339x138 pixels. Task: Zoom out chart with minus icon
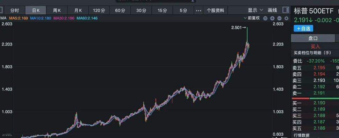pyautogui.click(x=279, y=19)
